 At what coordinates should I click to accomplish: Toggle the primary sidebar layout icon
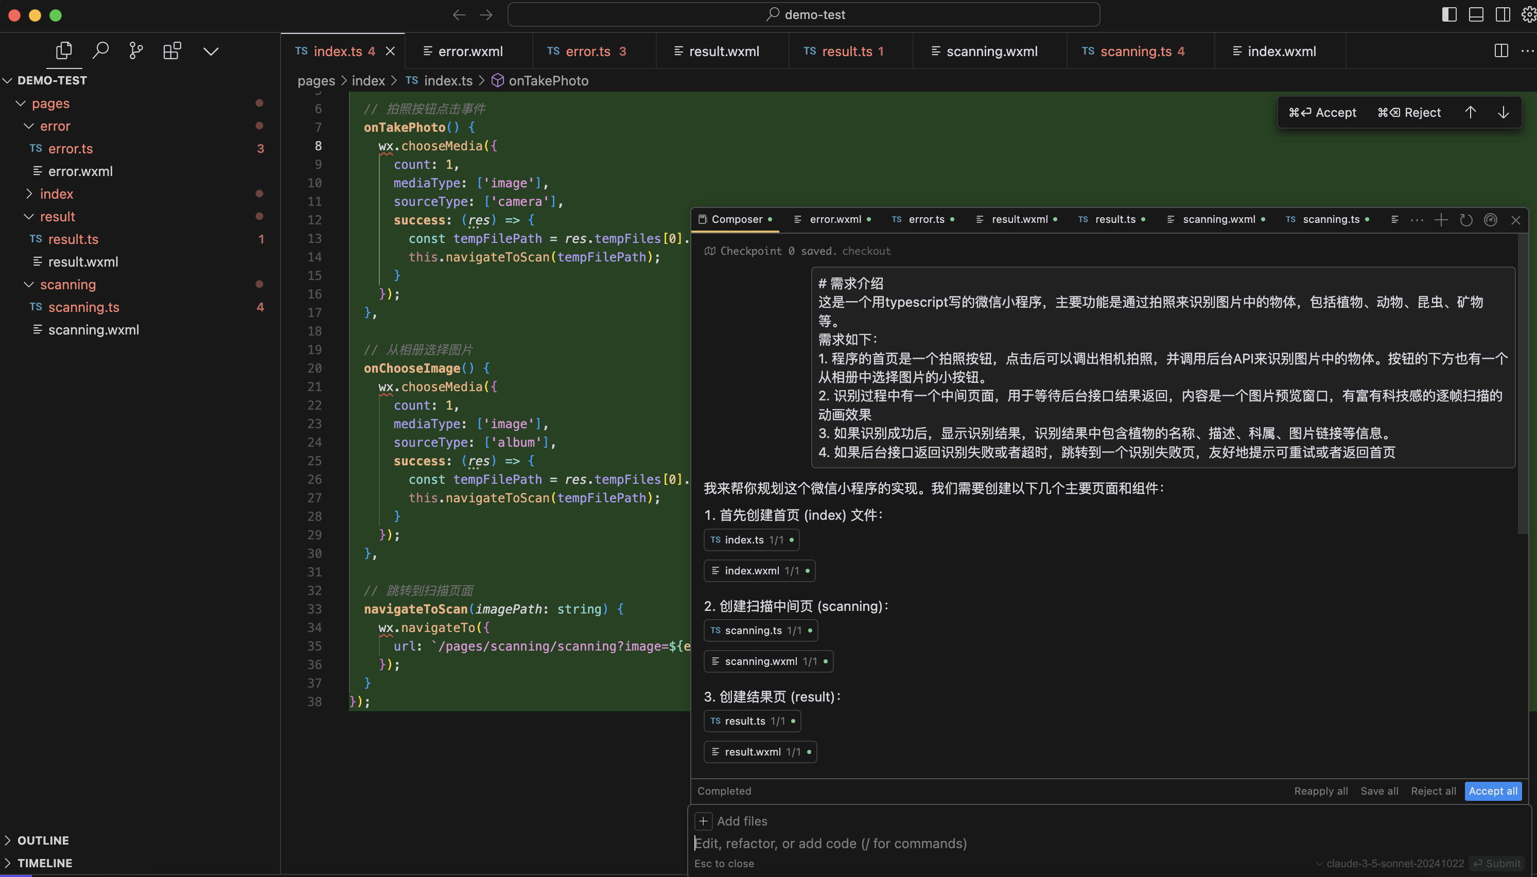[x=1449, y=14]
